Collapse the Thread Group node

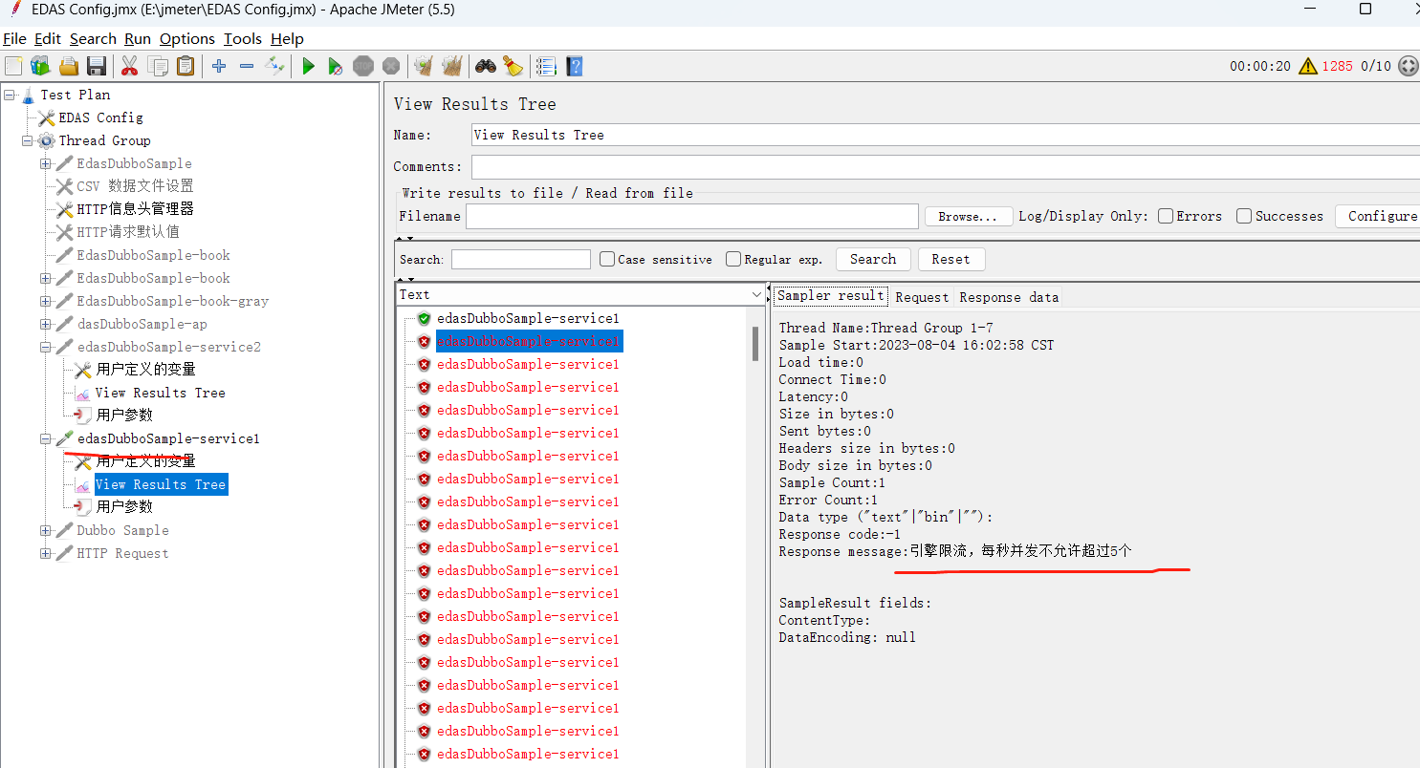28,140
